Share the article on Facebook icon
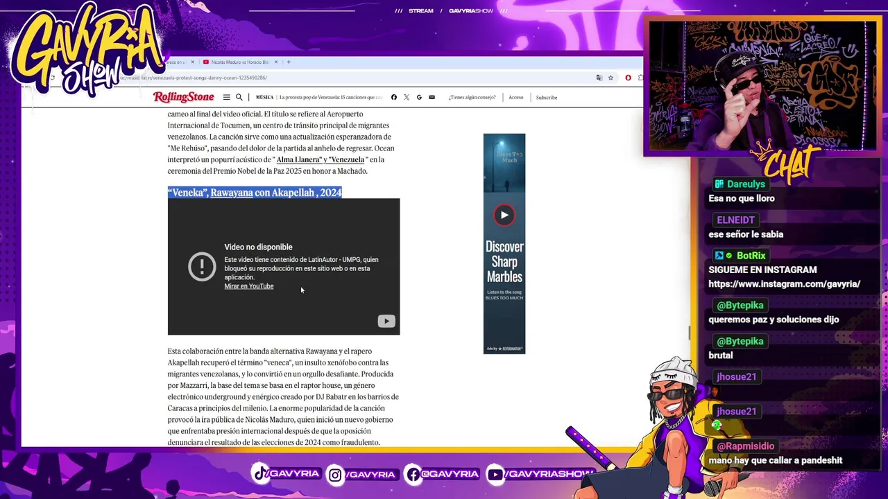This screenshot has height=499, width=888. pos(394,97)
